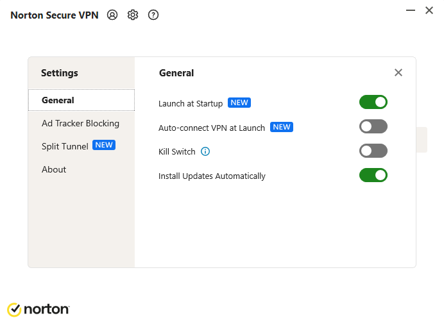Click the Norton Secure VPN title

55,15
